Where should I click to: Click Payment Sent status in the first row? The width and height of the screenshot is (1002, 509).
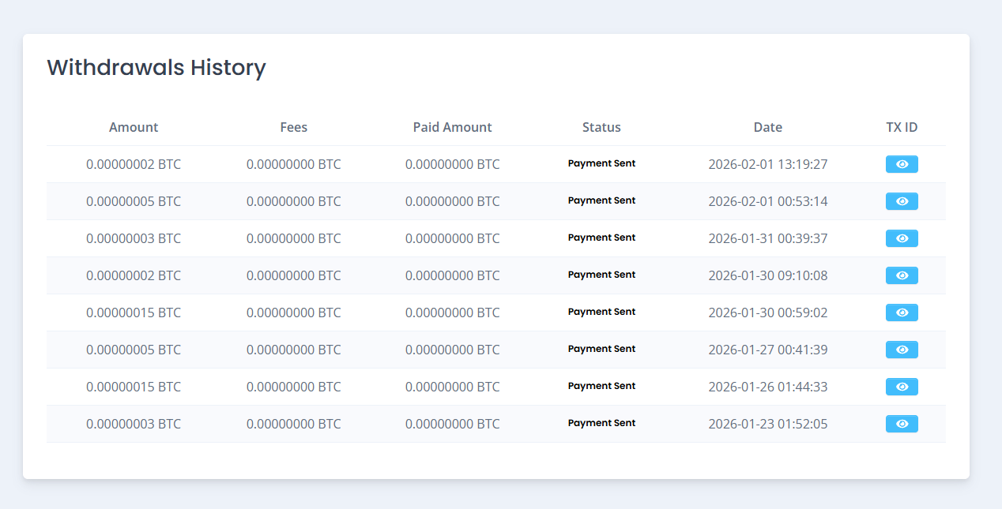(x=601, y=163)
